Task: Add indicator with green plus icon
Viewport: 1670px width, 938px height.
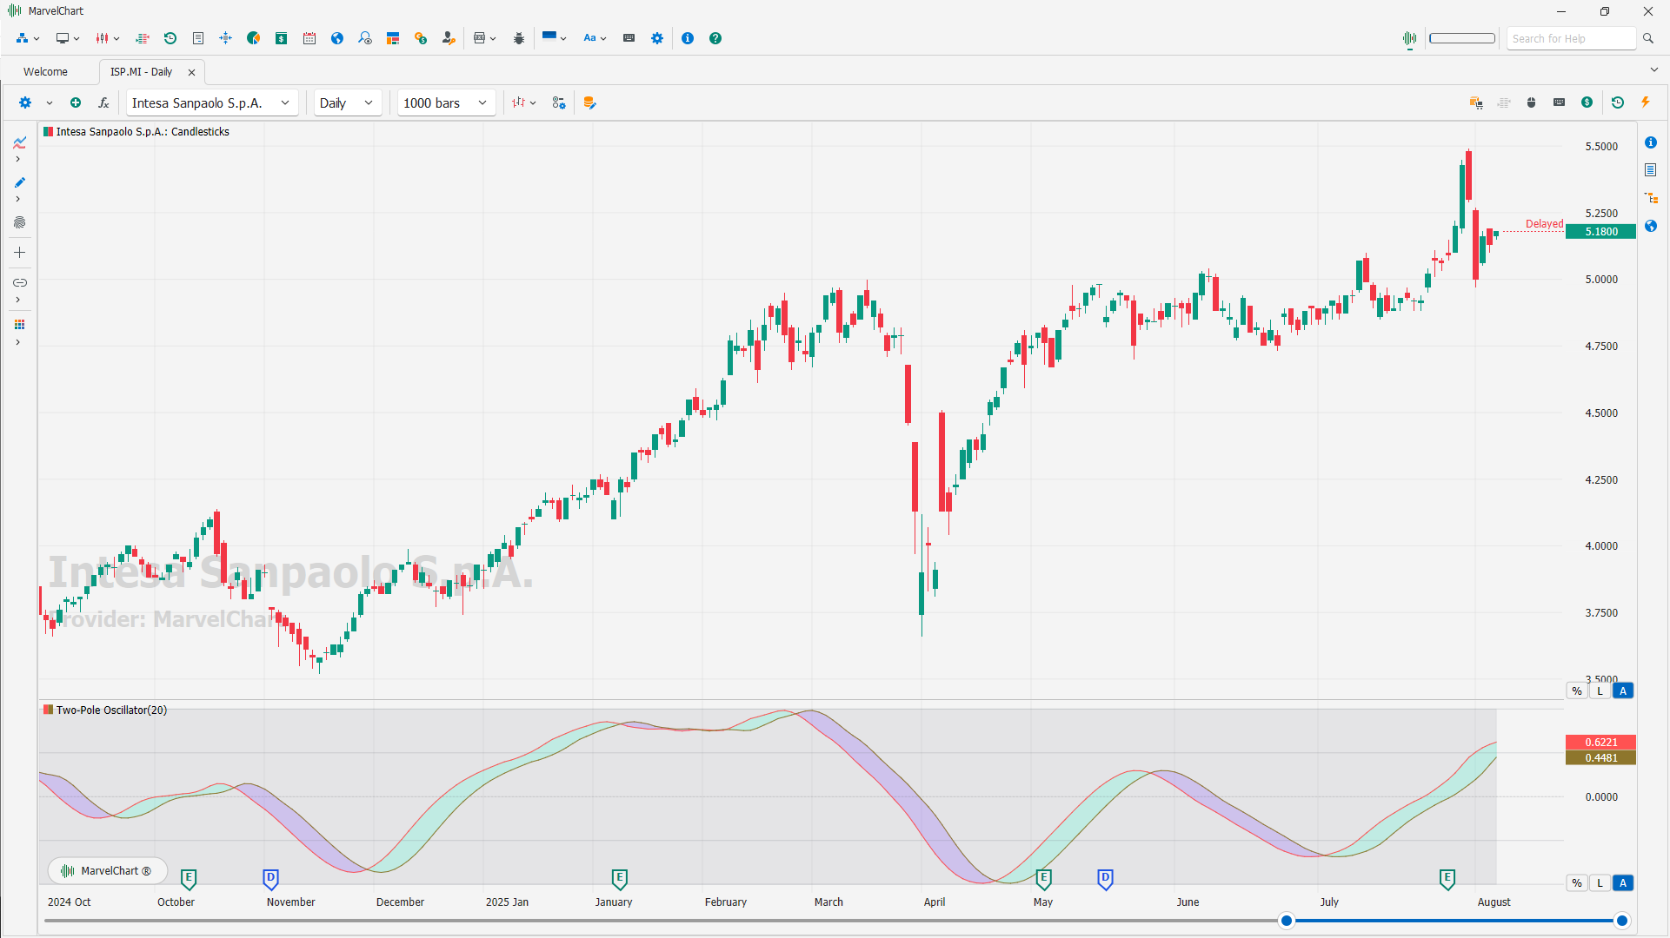Action: tap(76, 102)
